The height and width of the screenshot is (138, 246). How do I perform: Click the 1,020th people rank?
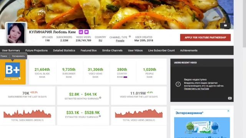coord(150,69)
